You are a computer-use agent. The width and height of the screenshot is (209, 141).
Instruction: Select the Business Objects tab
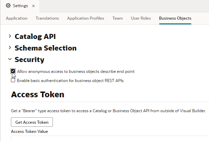coord(175,18)
